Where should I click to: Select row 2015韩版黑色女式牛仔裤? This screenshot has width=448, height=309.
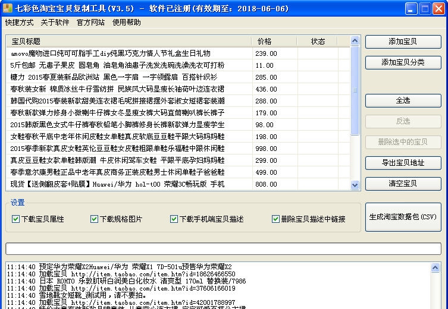[x=178, y=125]
